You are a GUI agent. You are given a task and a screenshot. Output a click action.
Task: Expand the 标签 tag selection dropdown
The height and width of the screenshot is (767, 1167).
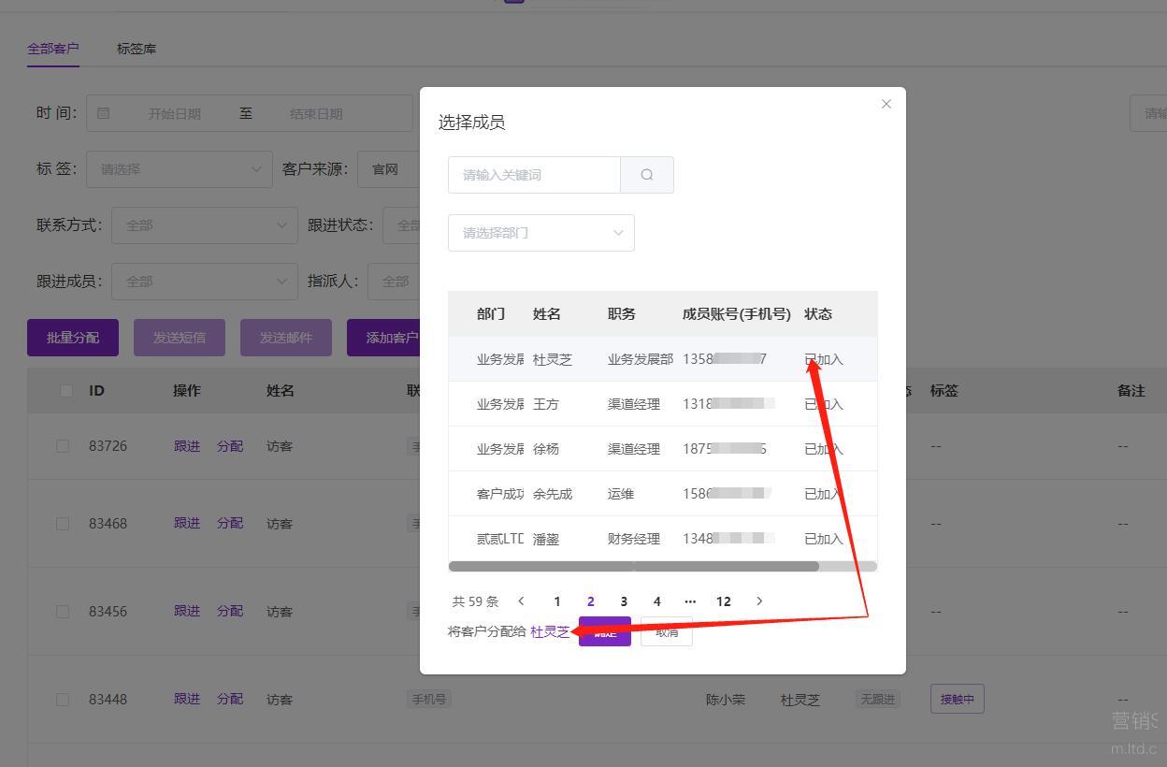[x=180, y=169]
